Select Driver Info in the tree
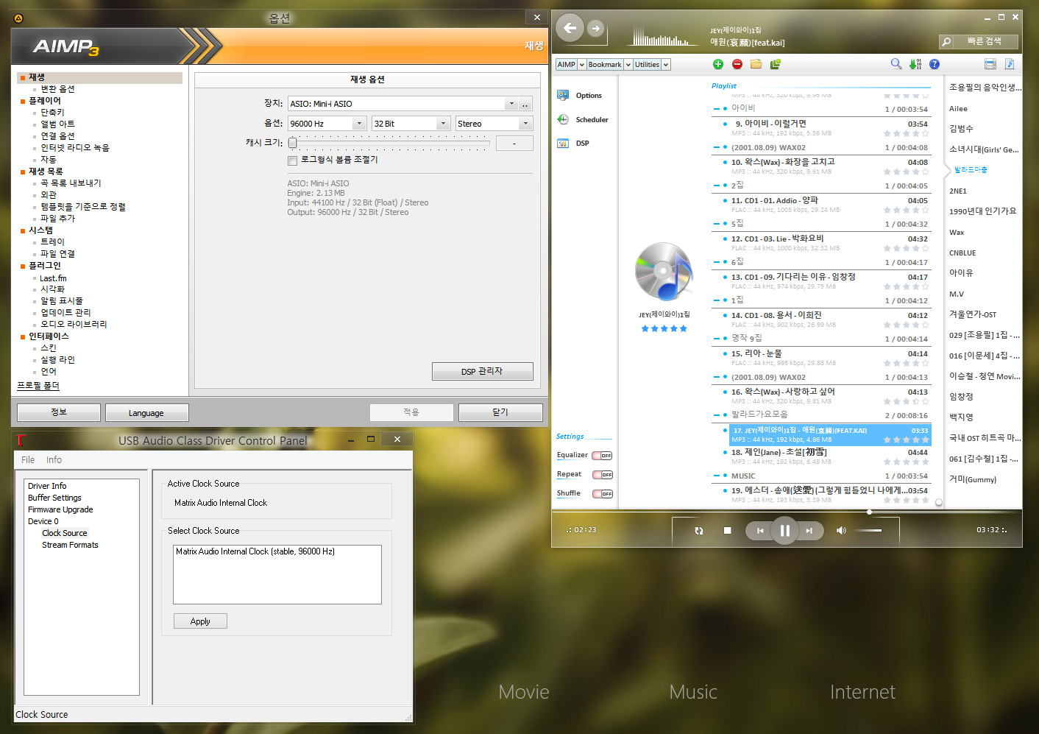Image resolution: width=1039 pixels, height=734 pixels. (47, 486)
